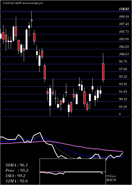
Task: Click the <<Live MACD label
Action: tap(111, 178)
